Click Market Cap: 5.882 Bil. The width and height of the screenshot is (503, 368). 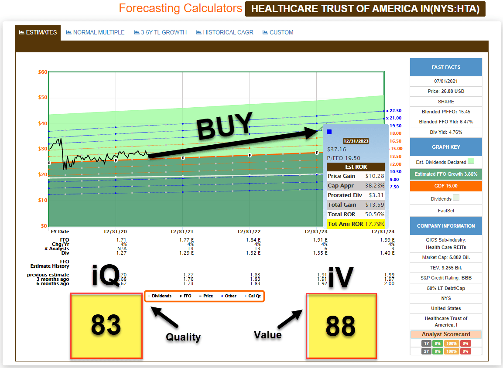[446, 257]
